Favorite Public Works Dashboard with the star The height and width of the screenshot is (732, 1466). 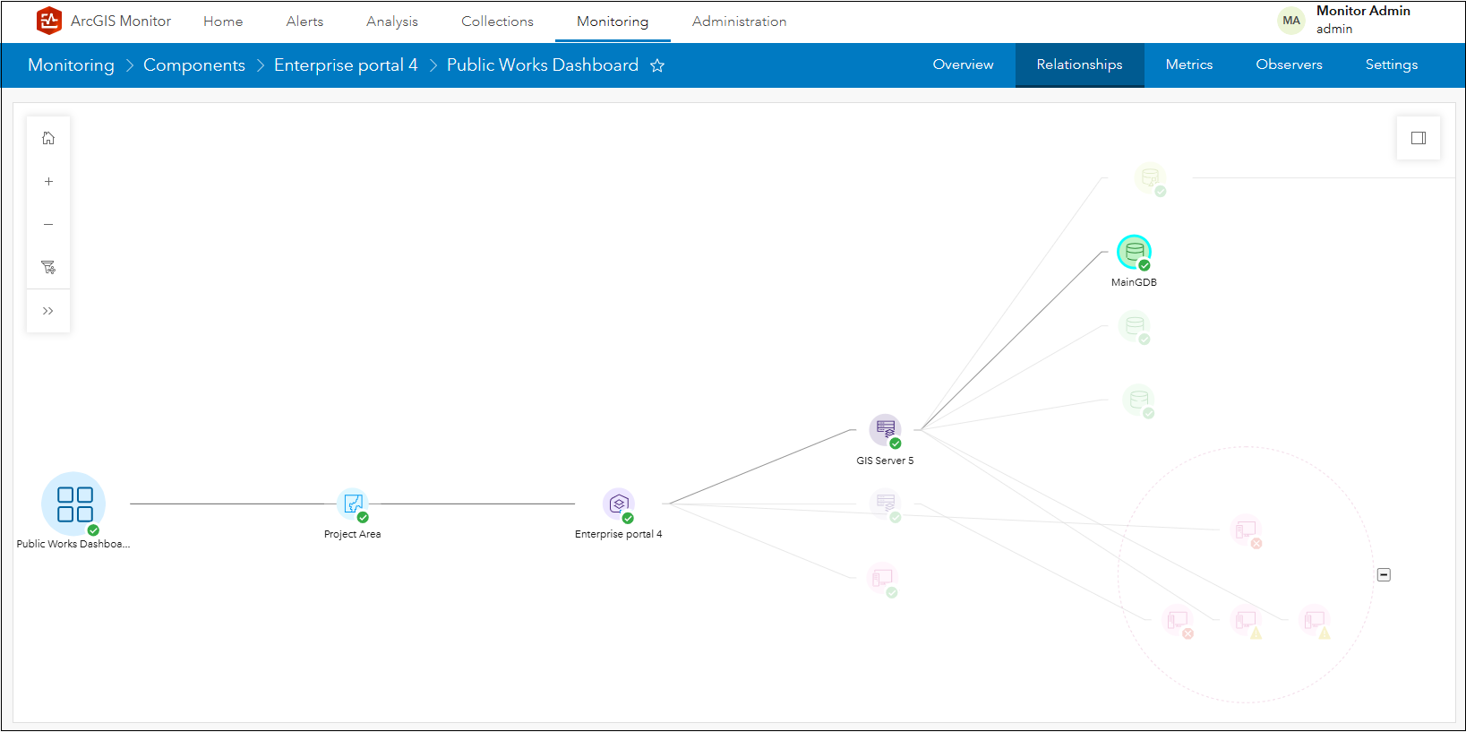(657, 65)
